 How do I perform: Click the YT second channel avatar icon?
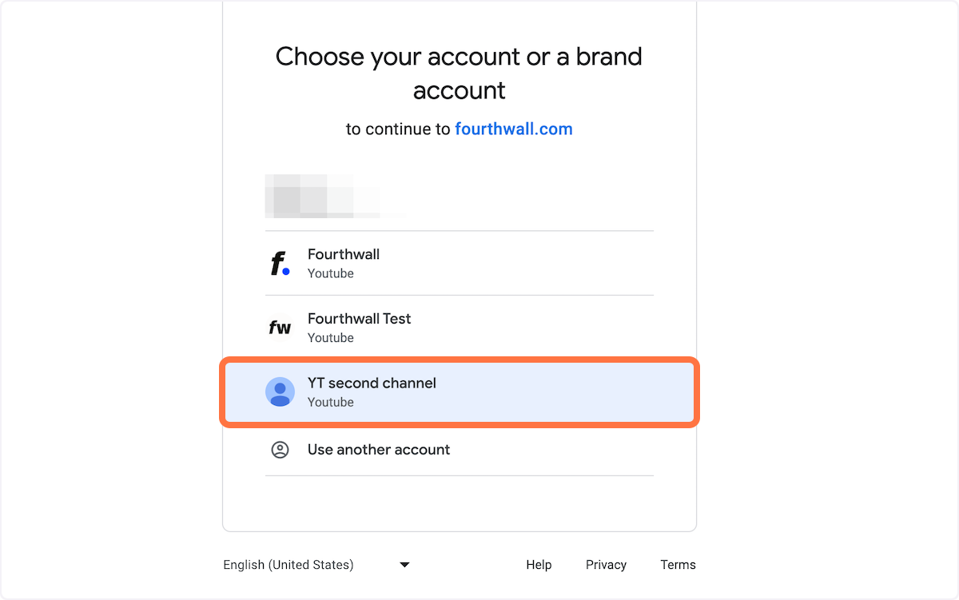[x=280, y=391]
